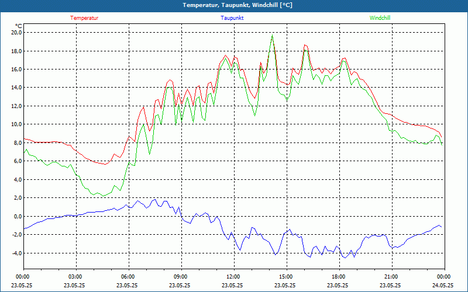Viewport: 468px width, 292px height.
Task: Click the 15:00 time axis label
Action: click(287, 277)
